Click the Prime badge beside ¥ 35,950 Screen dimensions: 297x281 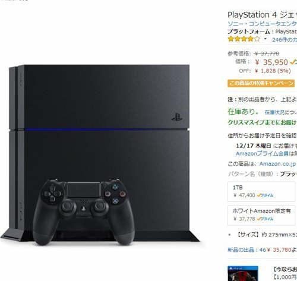point(293,62)
